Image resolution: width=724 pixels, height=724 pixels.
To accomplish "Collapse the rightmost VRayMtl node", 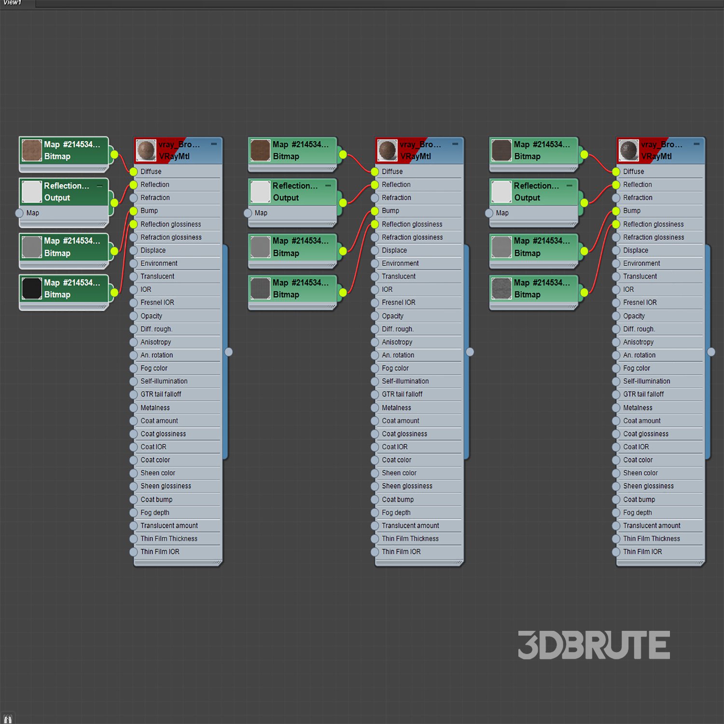I will pyautogui.click(x=696, y=144).
